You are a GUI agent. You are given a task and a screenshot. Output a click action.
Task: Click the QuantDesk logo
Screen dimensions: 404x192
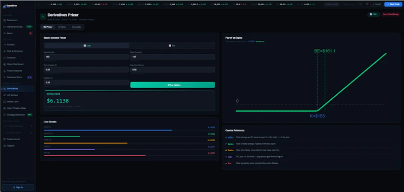(x=10, y=6)
